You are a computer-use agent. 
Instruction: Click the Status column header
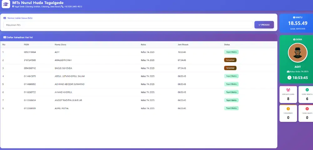click(227, 44)
